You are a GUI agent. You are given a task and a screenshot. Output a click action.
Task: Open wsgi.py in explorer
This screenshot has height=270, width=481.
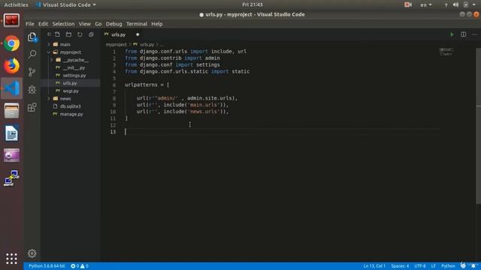[x=71, y=91]
